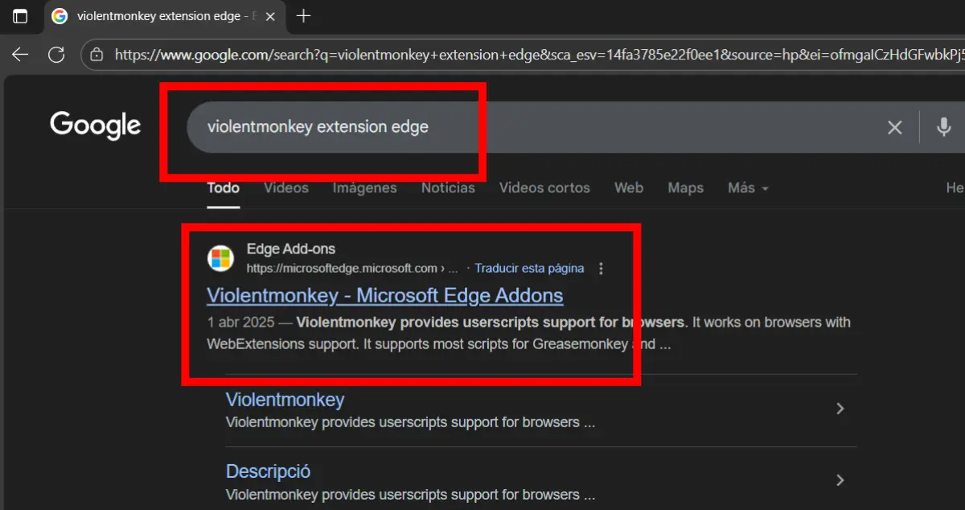Expand the Más dropdown

[x=748, y=188]
